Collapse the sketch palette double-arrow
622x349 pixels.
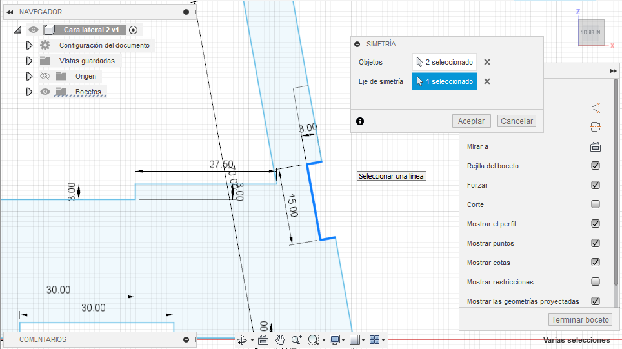(x=613, y=71)
